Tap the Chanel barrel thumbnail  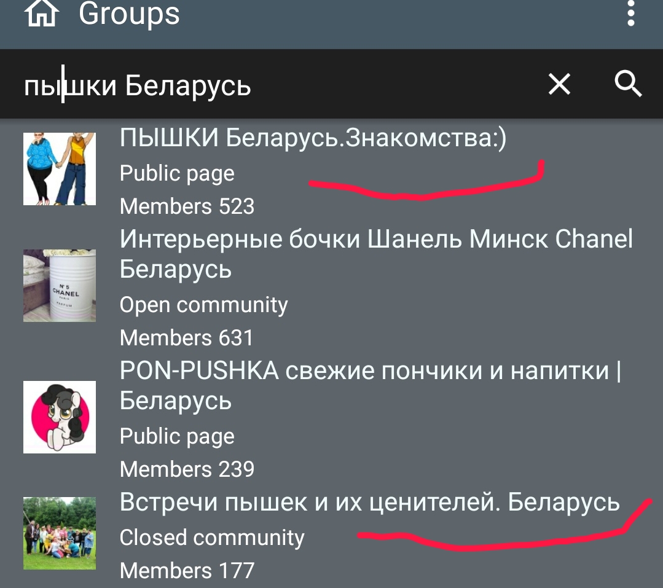pyautogui.click(x=60, y=286)
